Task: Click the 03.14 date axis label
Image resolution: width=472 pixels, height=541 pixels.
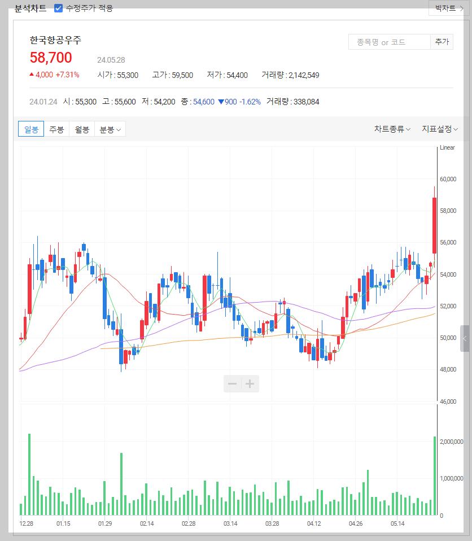Action: pyautogui.click(x=230, y=523)
